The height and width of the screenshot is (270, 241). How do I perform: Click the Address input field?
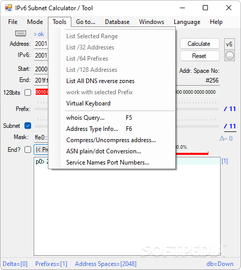point(41,44)
